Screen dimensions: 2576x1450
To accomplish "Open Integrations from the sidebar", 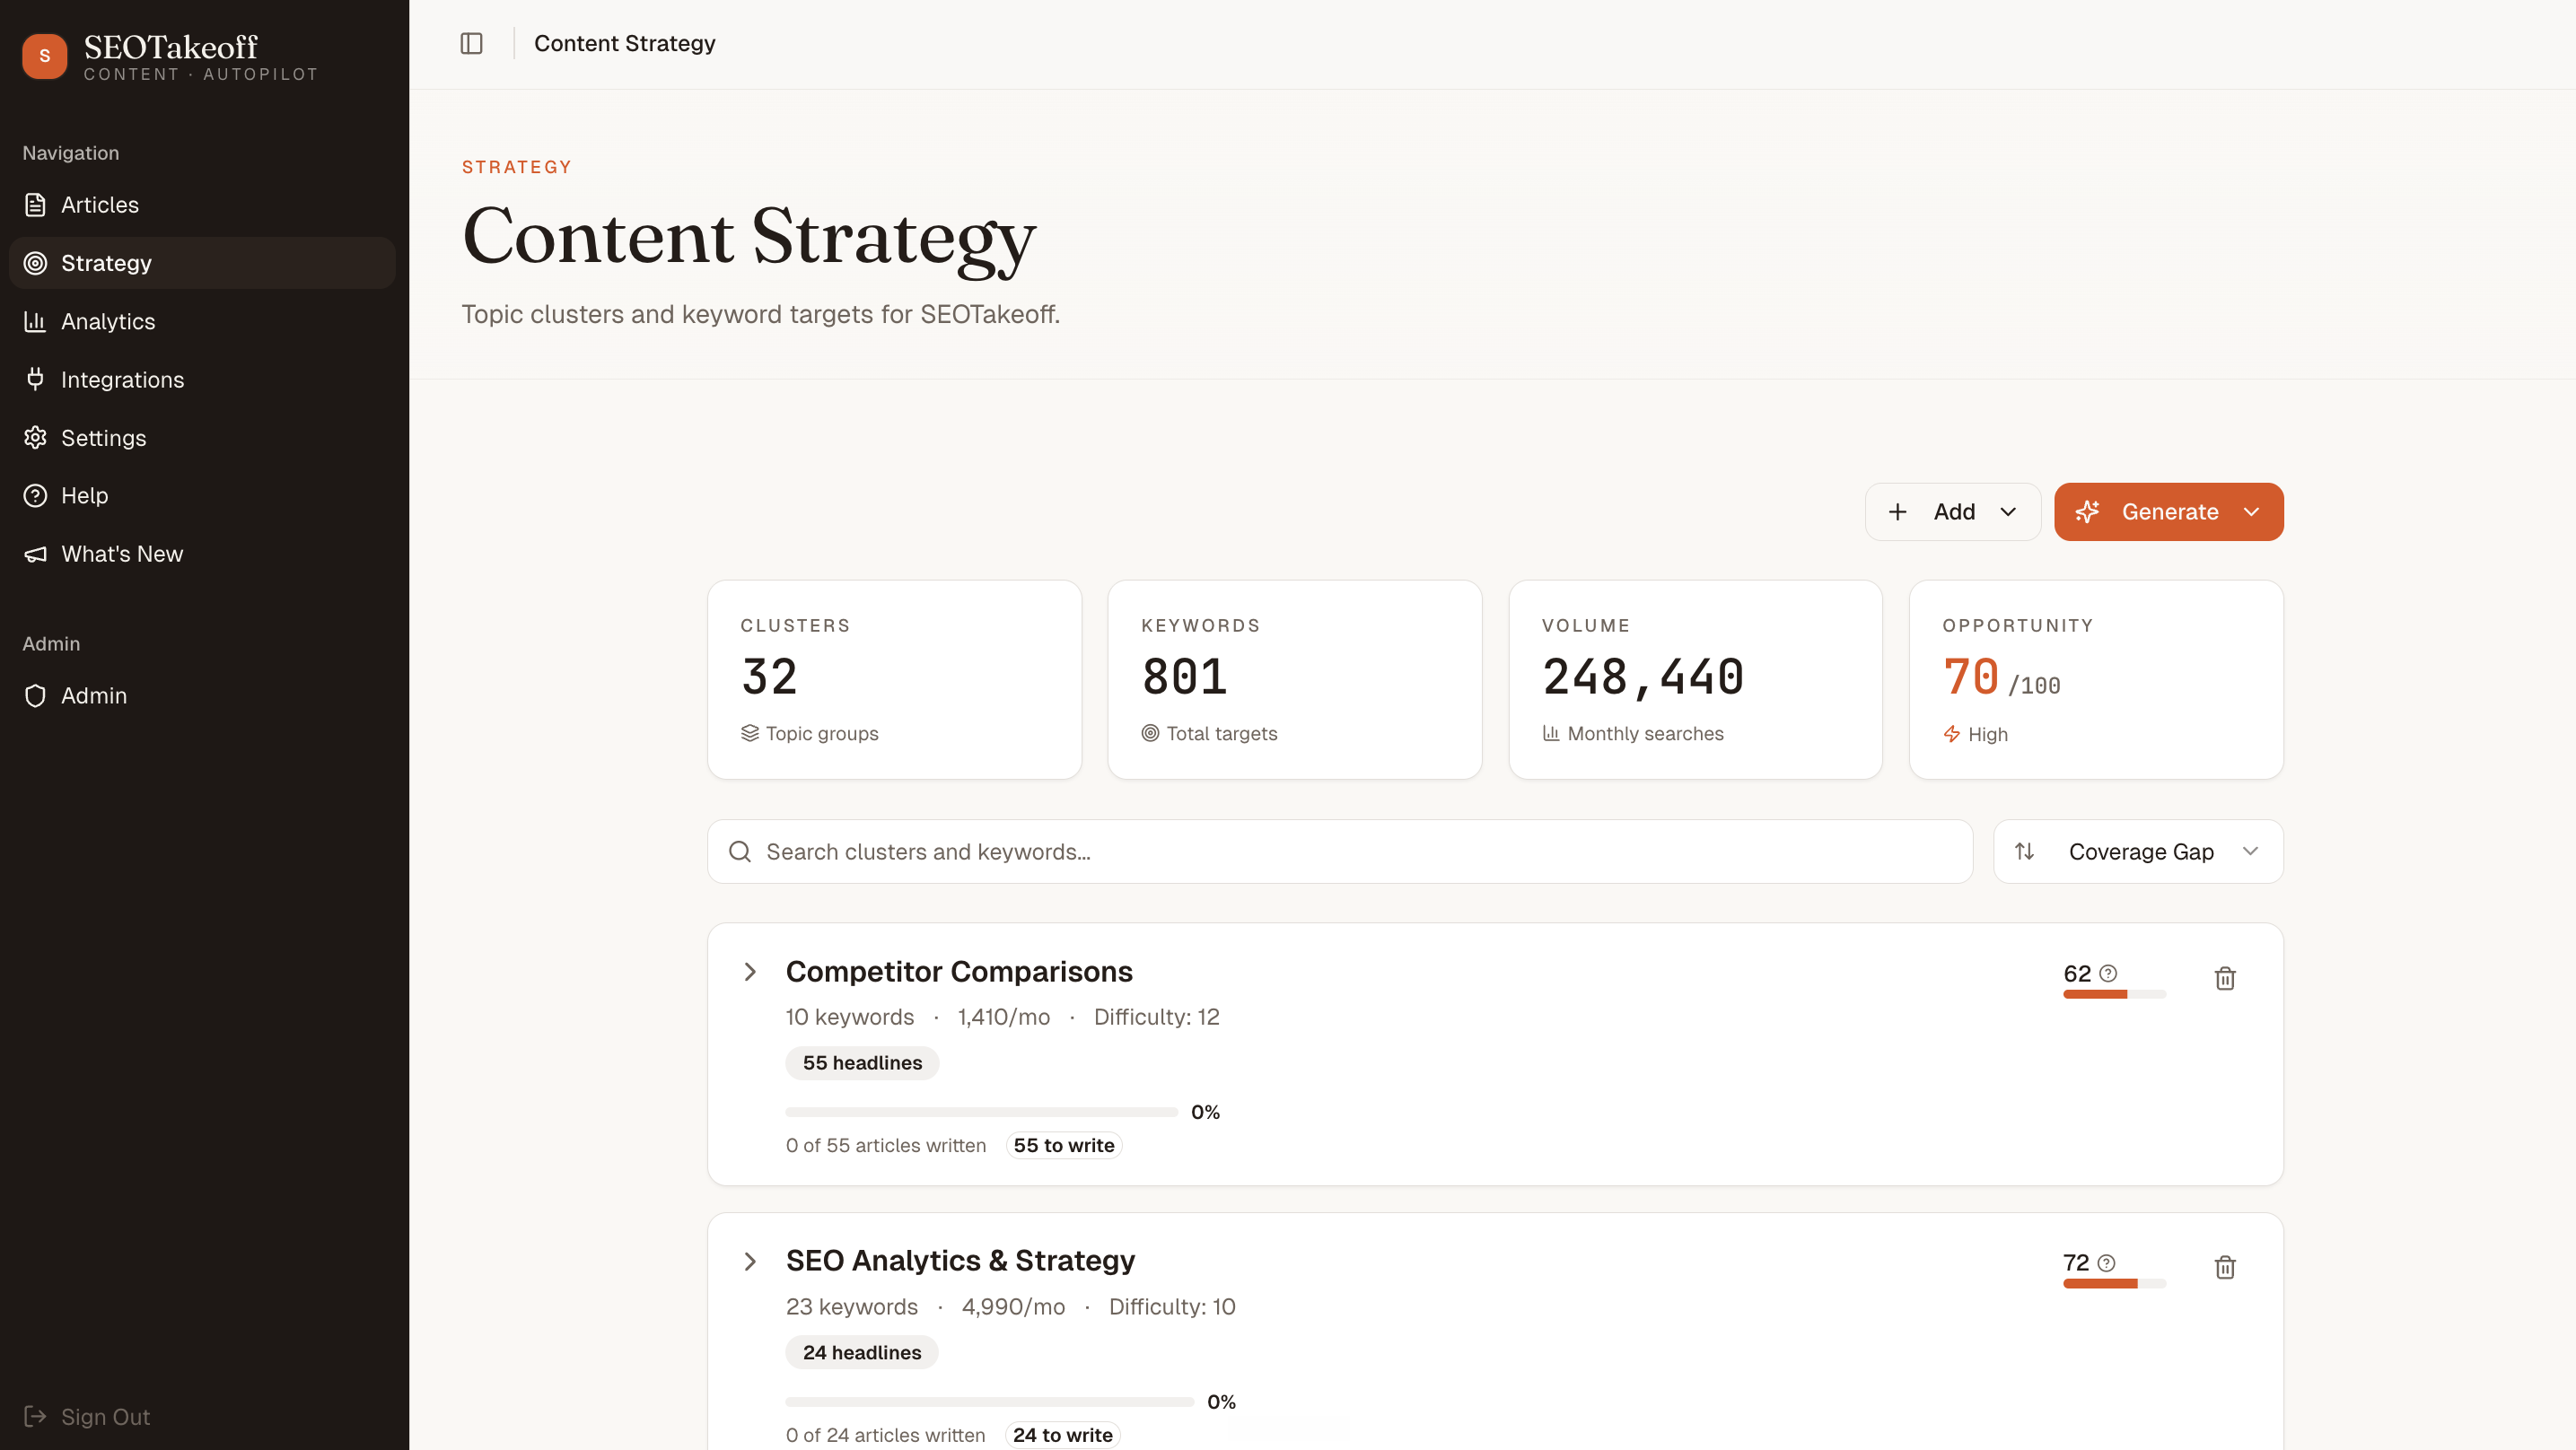I will pos(202,379).
